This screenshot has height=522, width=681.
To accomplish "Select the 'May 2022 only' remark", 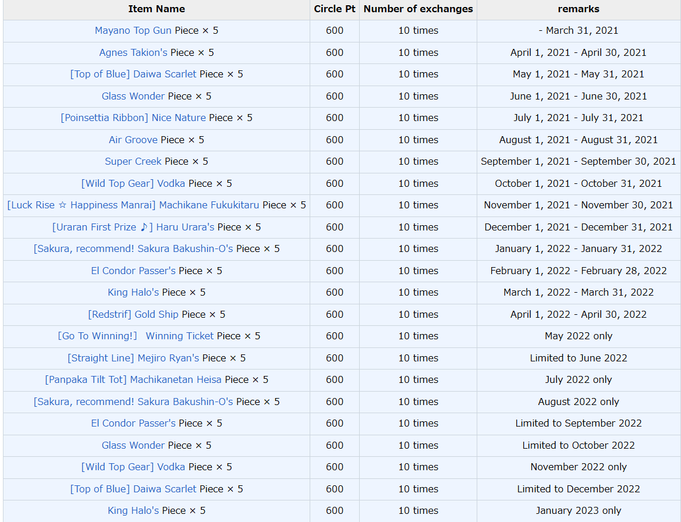I will [579, 336].
